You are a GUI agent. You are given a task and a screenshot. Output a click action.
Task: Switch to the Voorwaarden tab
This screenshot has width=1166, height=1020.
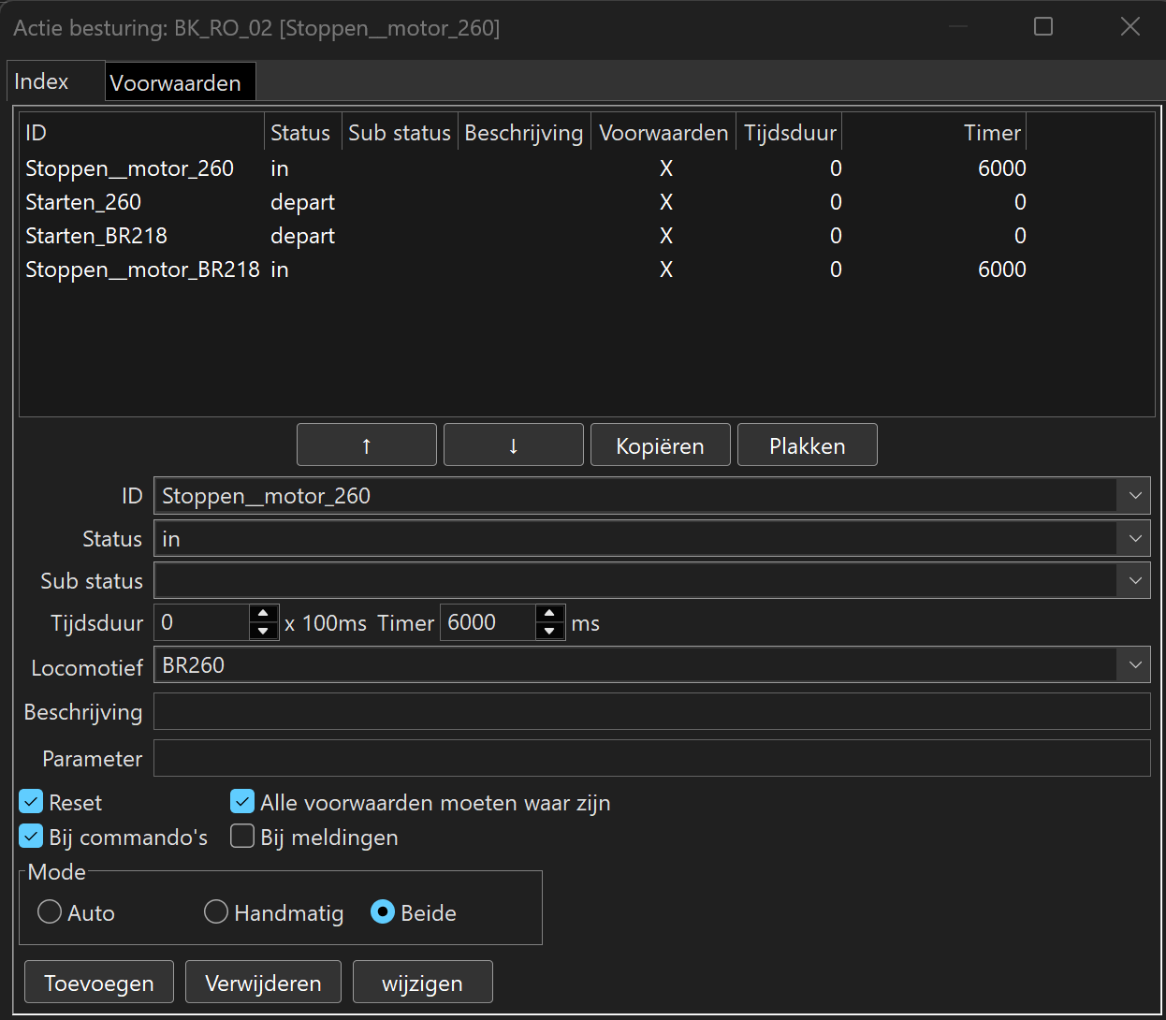pyautogui.click(x=176, y=82)
